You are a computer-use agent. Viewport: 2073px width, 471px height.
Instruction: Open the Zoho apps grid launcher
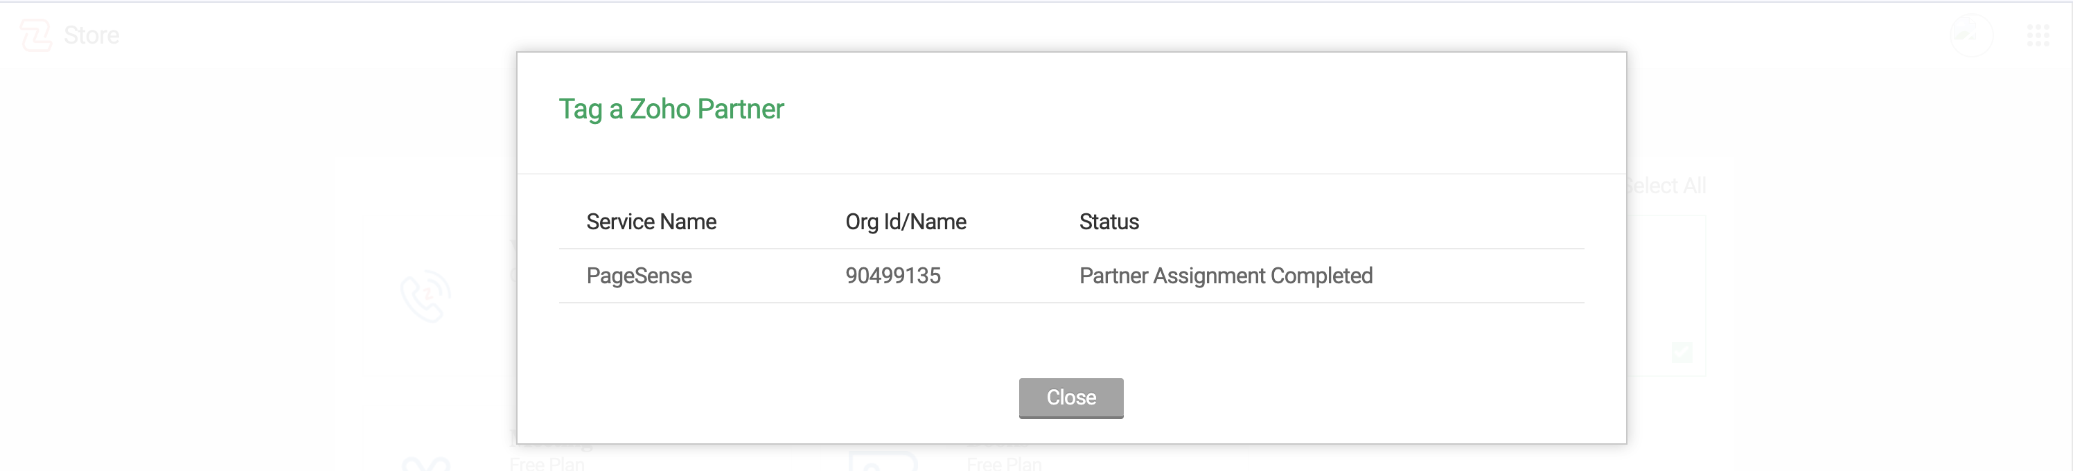[x=2038, y=35]
